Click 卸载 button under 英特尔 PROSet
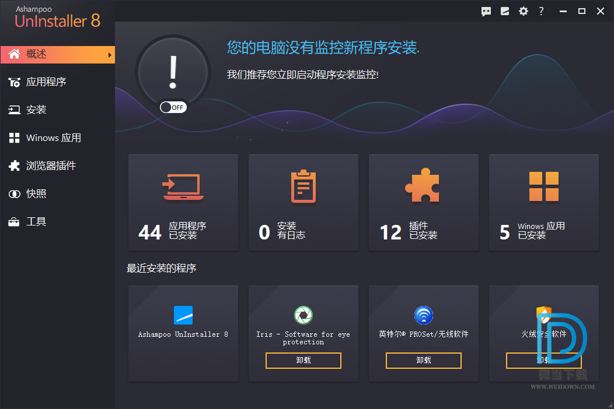This screenshot has width=614, height=409. 424,361
